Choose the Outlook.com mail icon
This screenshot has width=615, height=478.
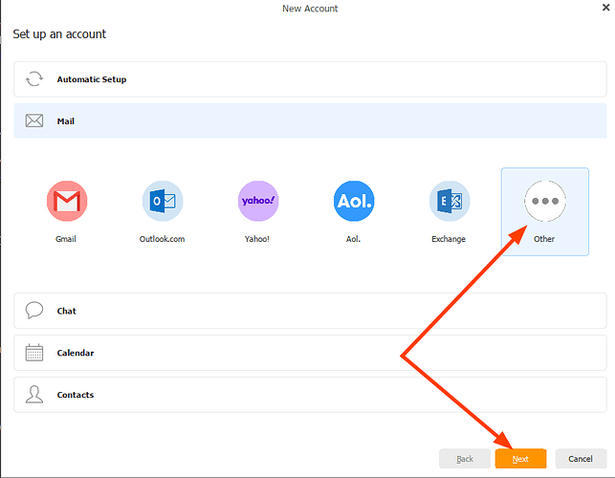(163, 201)
